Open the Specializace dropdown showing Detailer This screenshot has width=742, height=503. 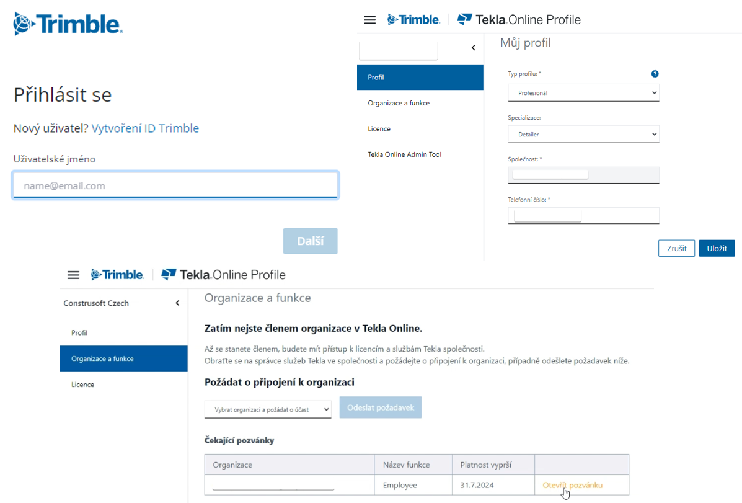[583, 134]
